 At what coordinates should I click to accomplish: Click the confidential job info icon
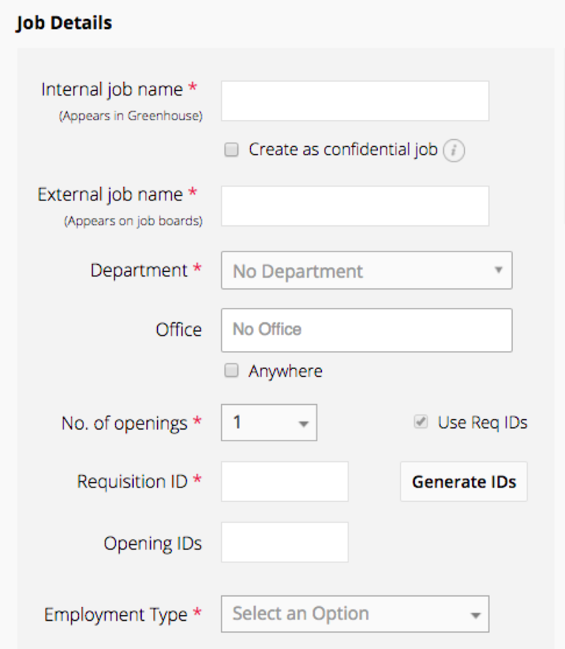(454, 150)
